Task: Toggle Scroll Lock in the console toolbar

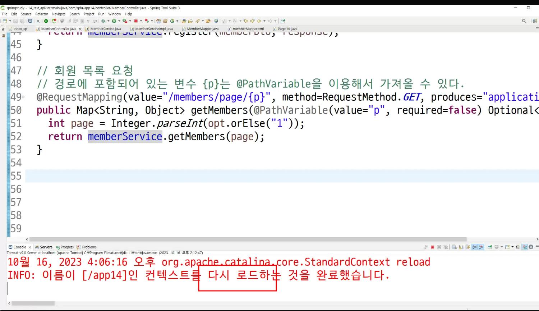Action: tap(461, 247)
